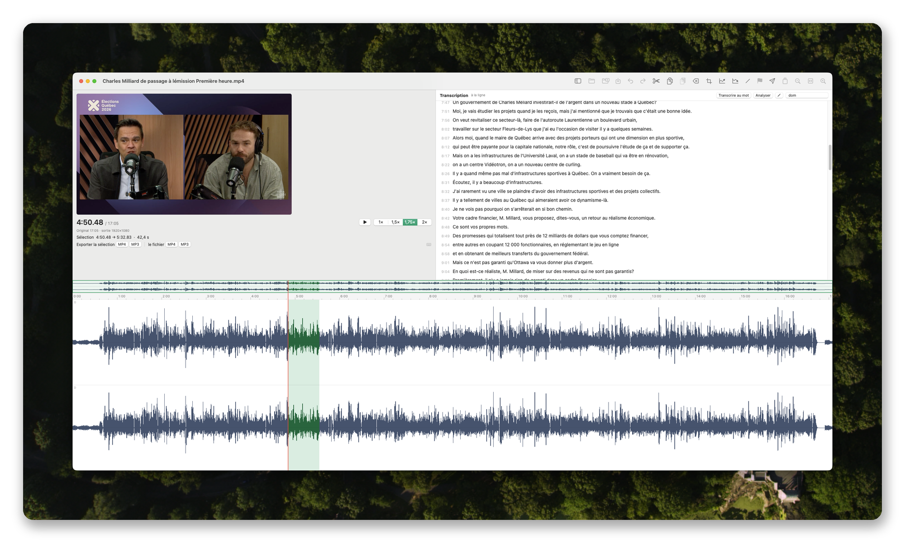Export the selection as MP4
905x543 pixels.
pyautogui.click(x=122, y=245)
